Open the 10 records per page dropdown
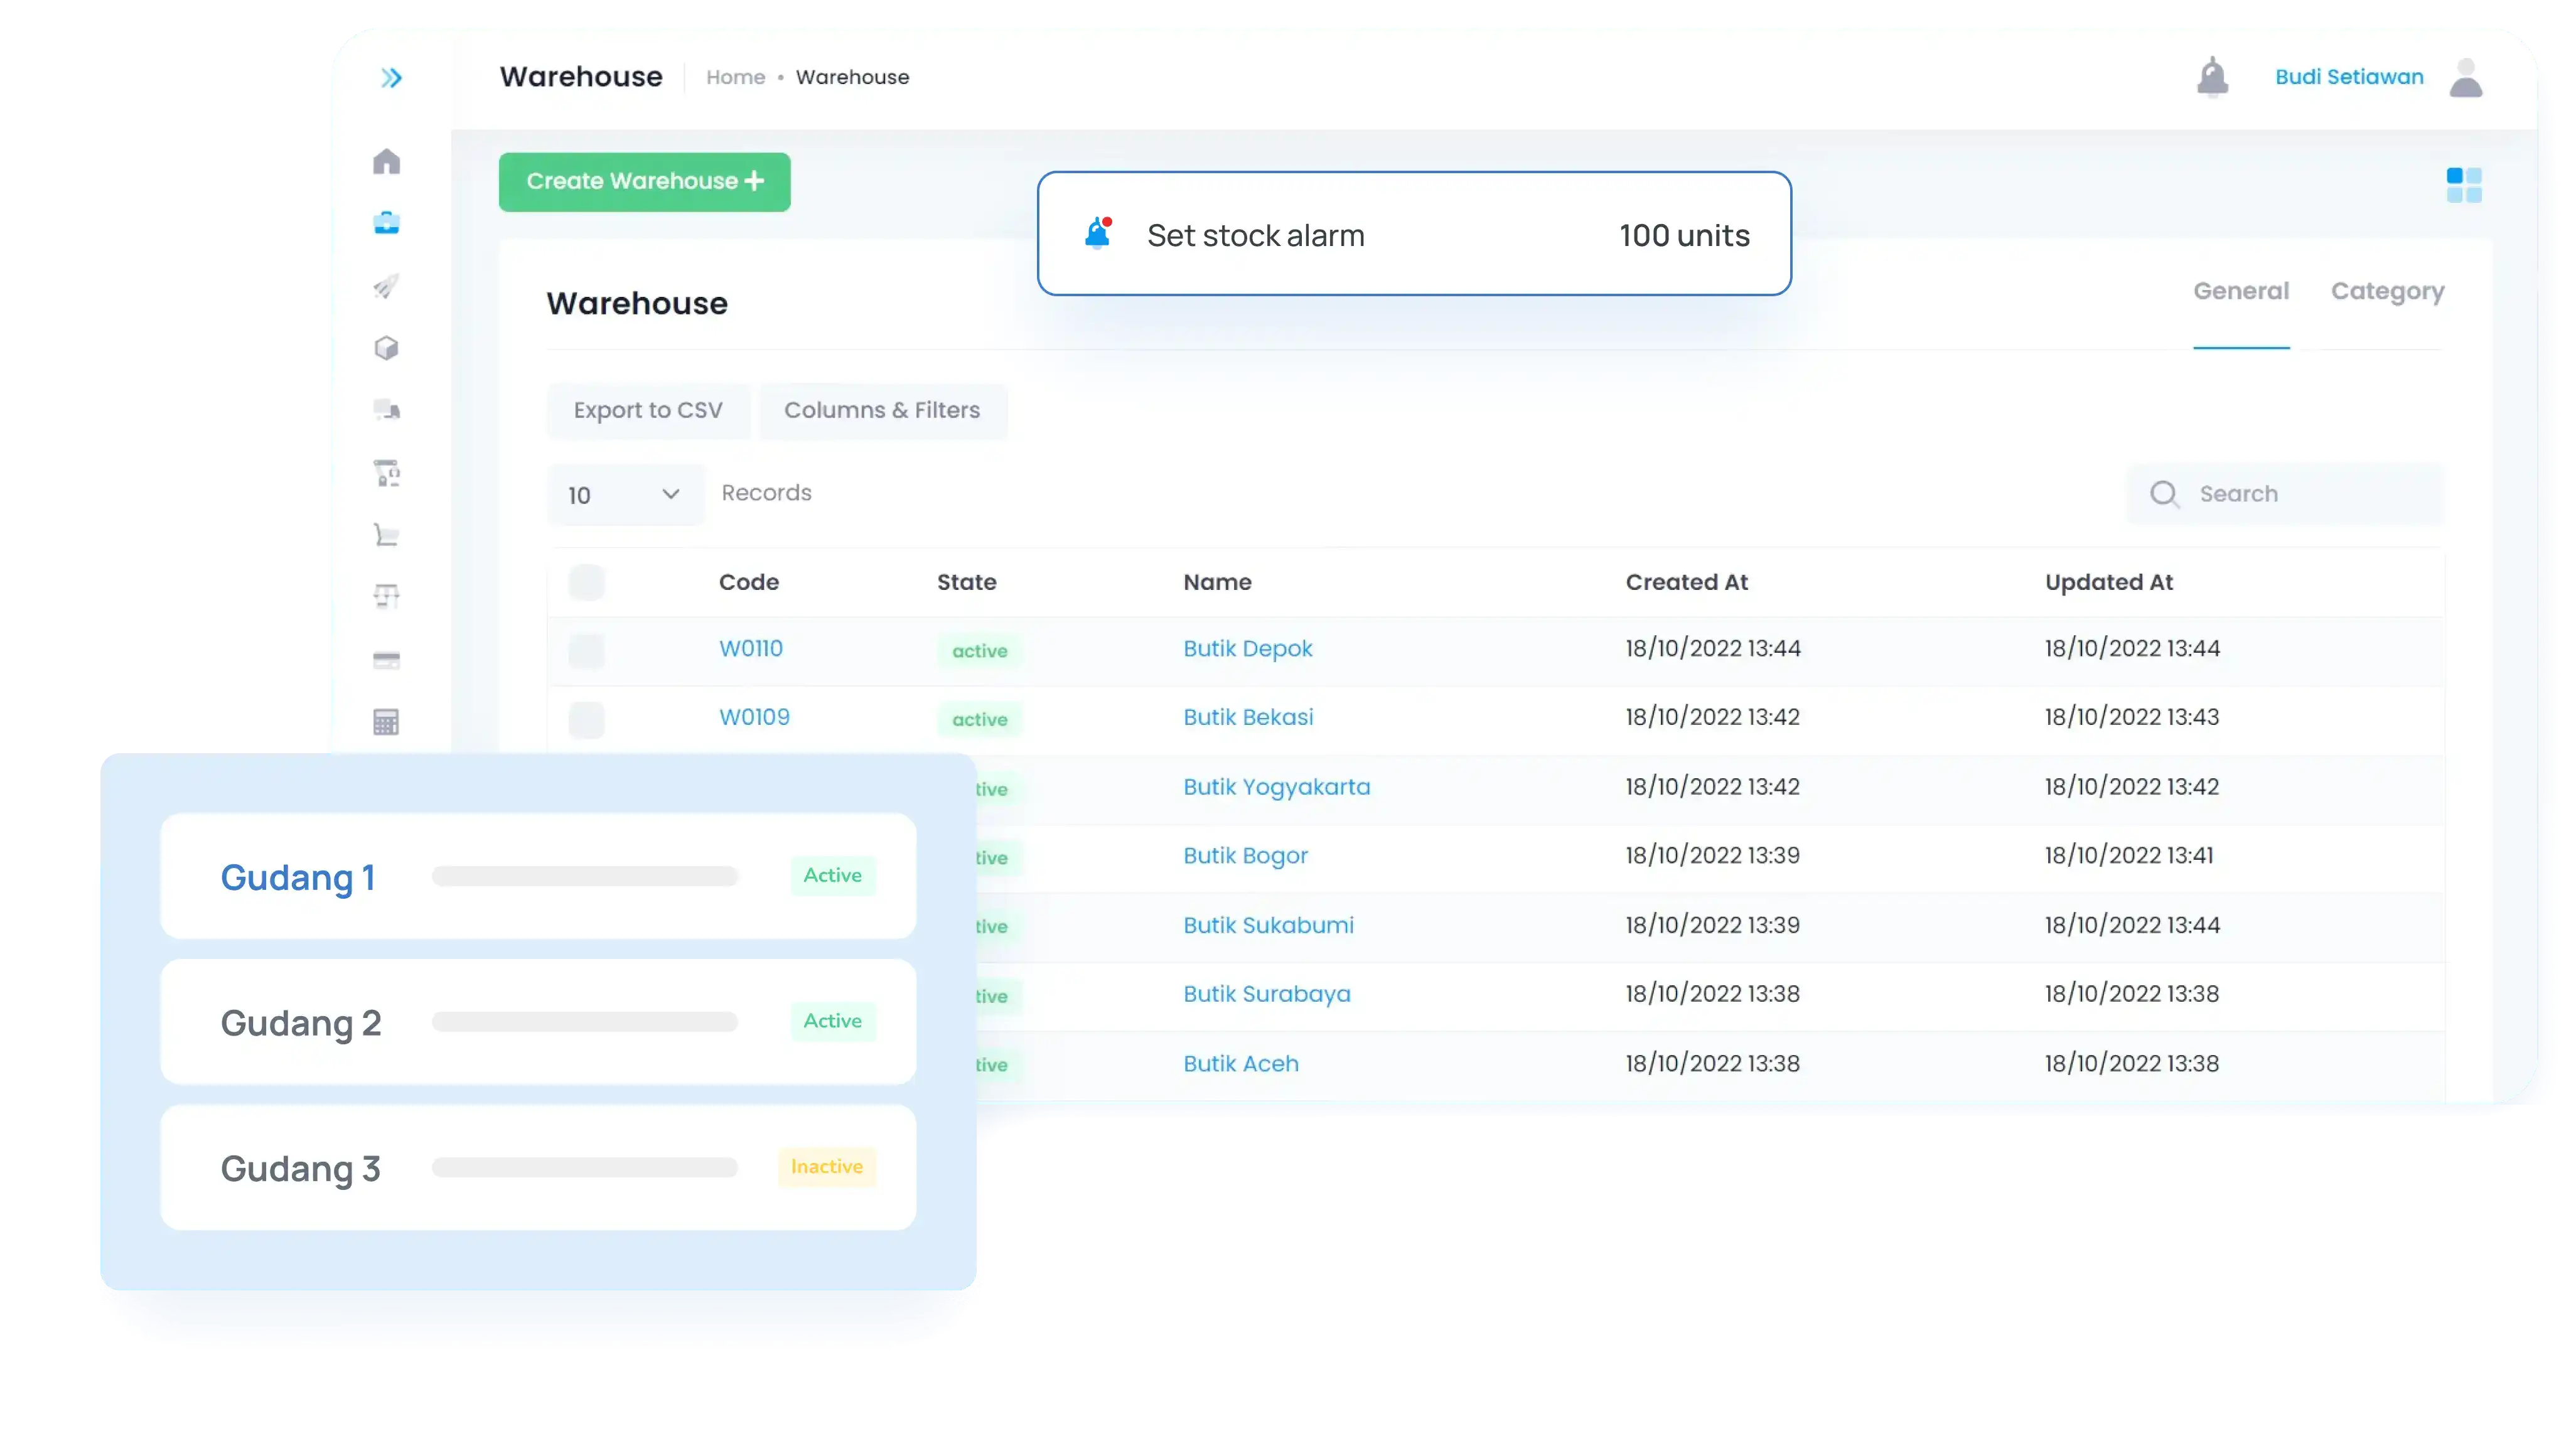Image resolution: width=2576 pixels, height=1441 pixels. click(625, 495)
